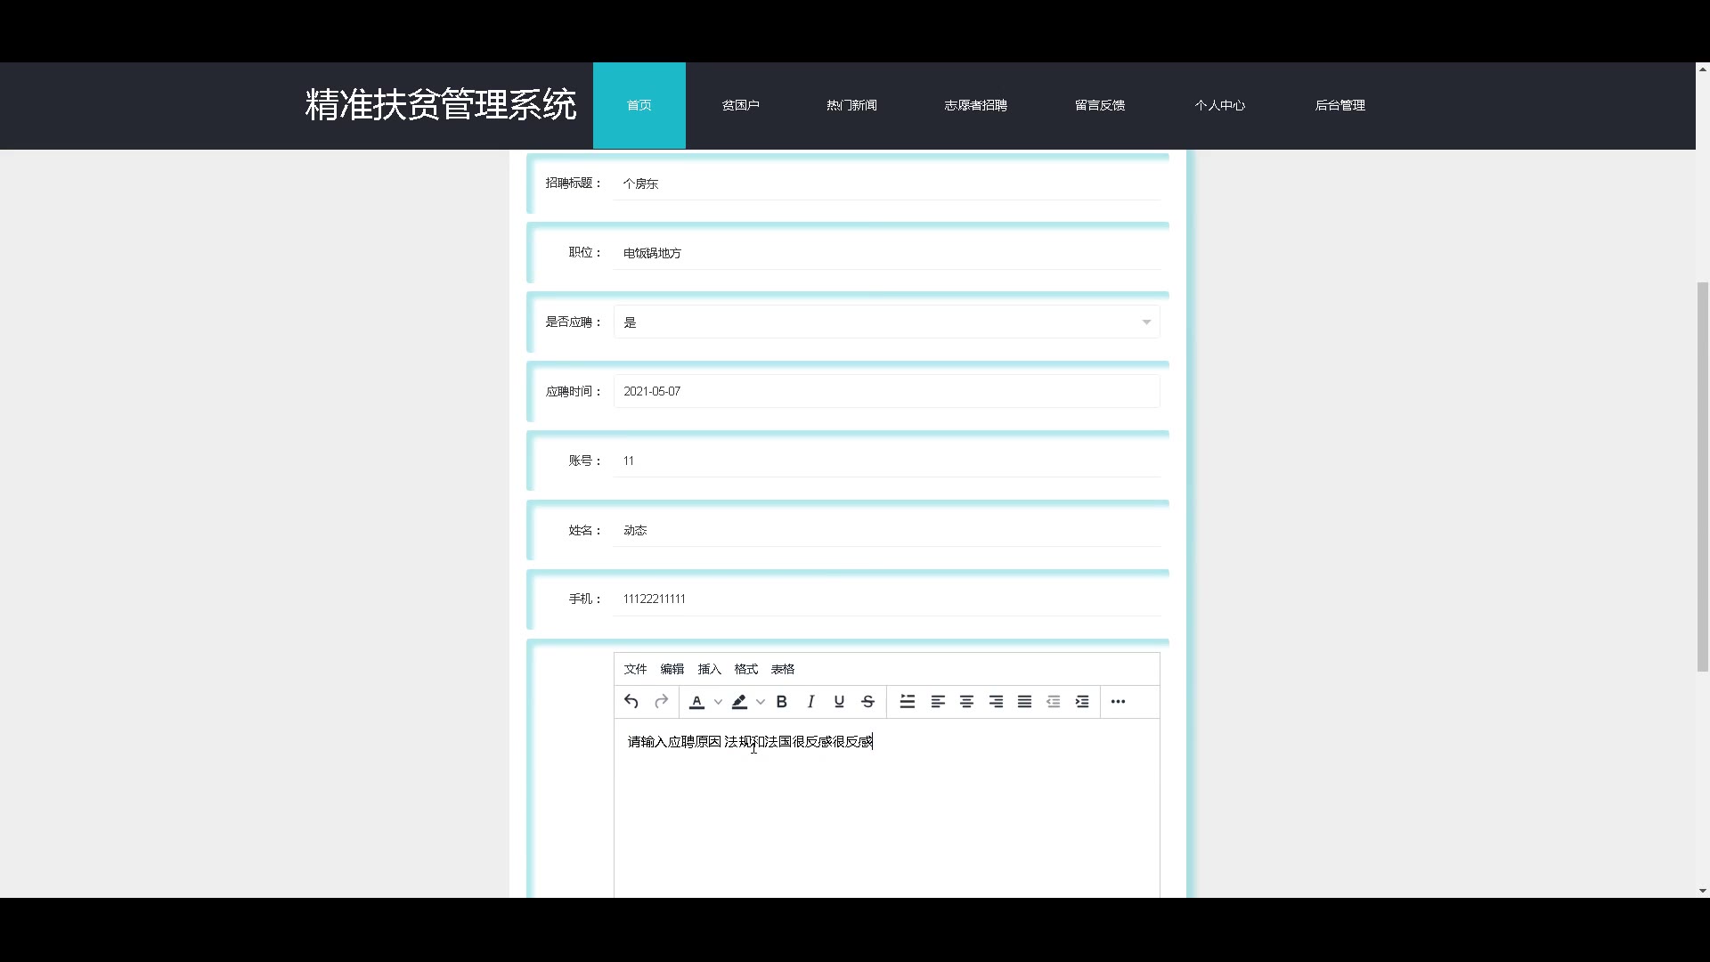
Task: Align text to the left
Action: 938,702
